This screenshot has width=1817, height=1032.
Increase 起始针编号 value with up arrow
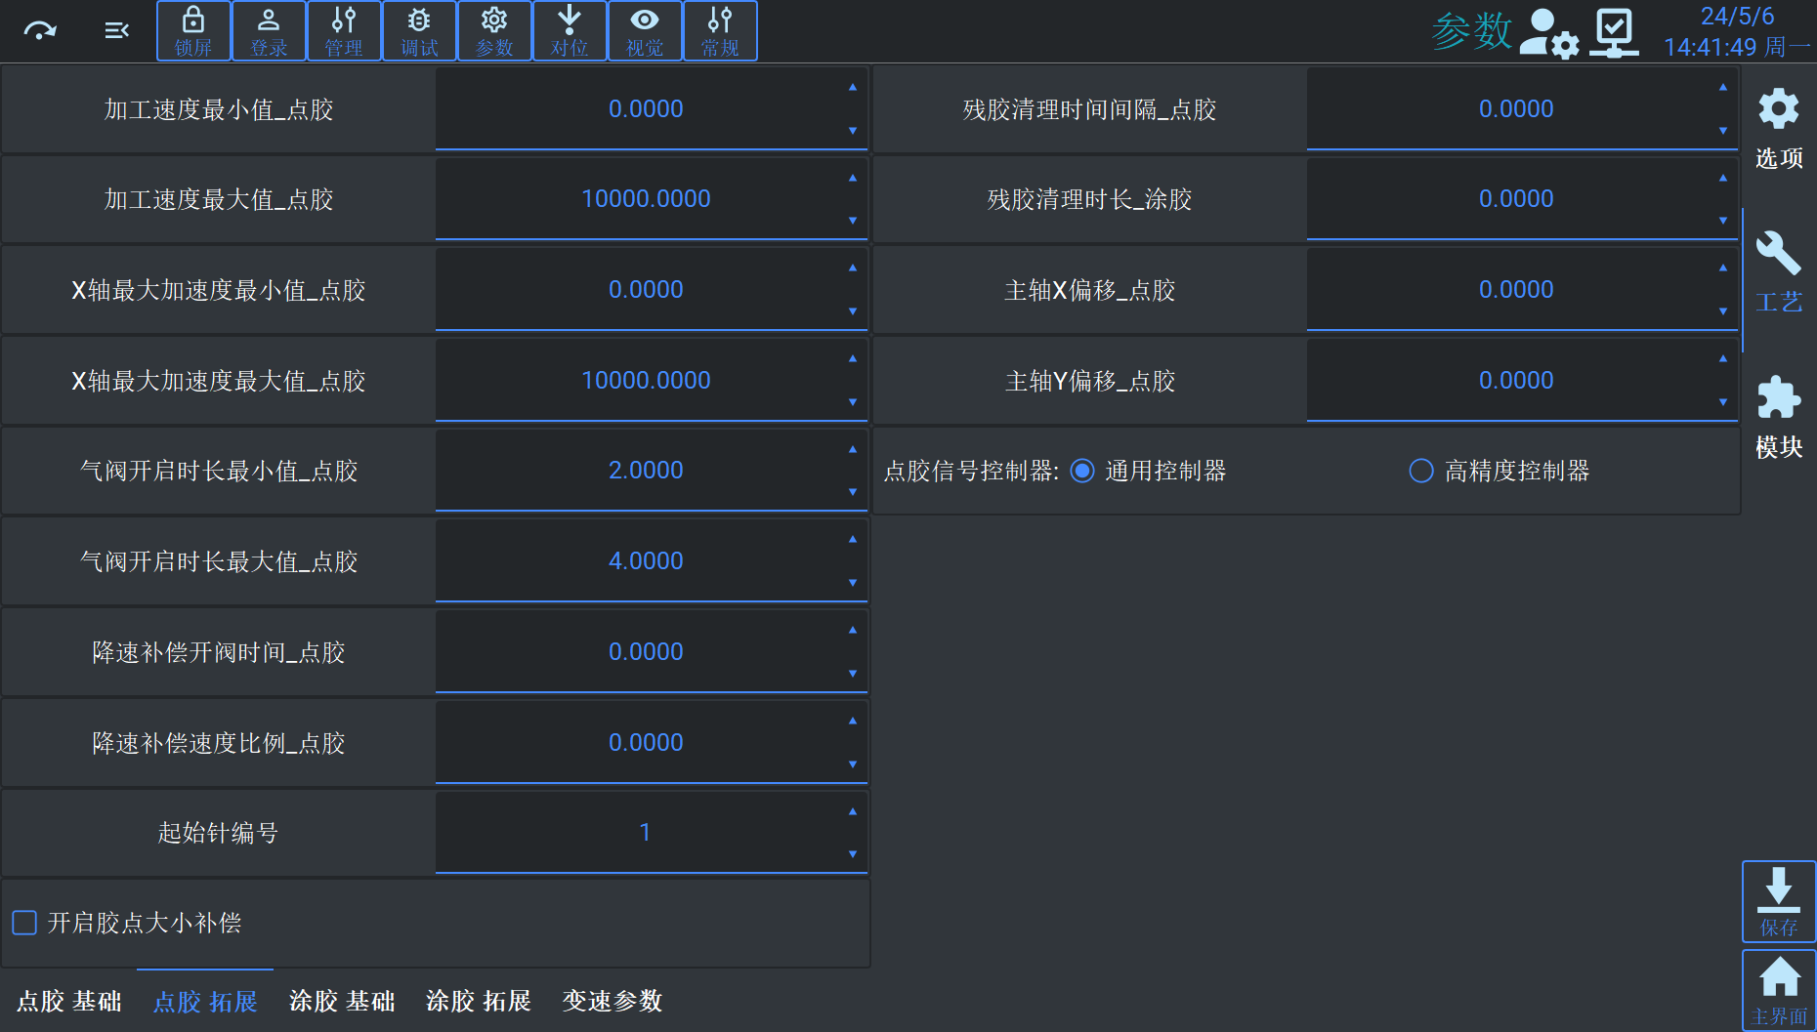(x=853, y=812)
